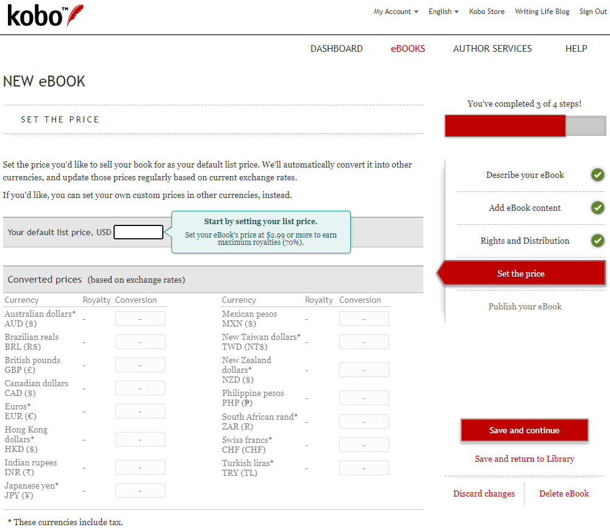Click Discard changes
This screenshot has width=610, height=530.
484,493
